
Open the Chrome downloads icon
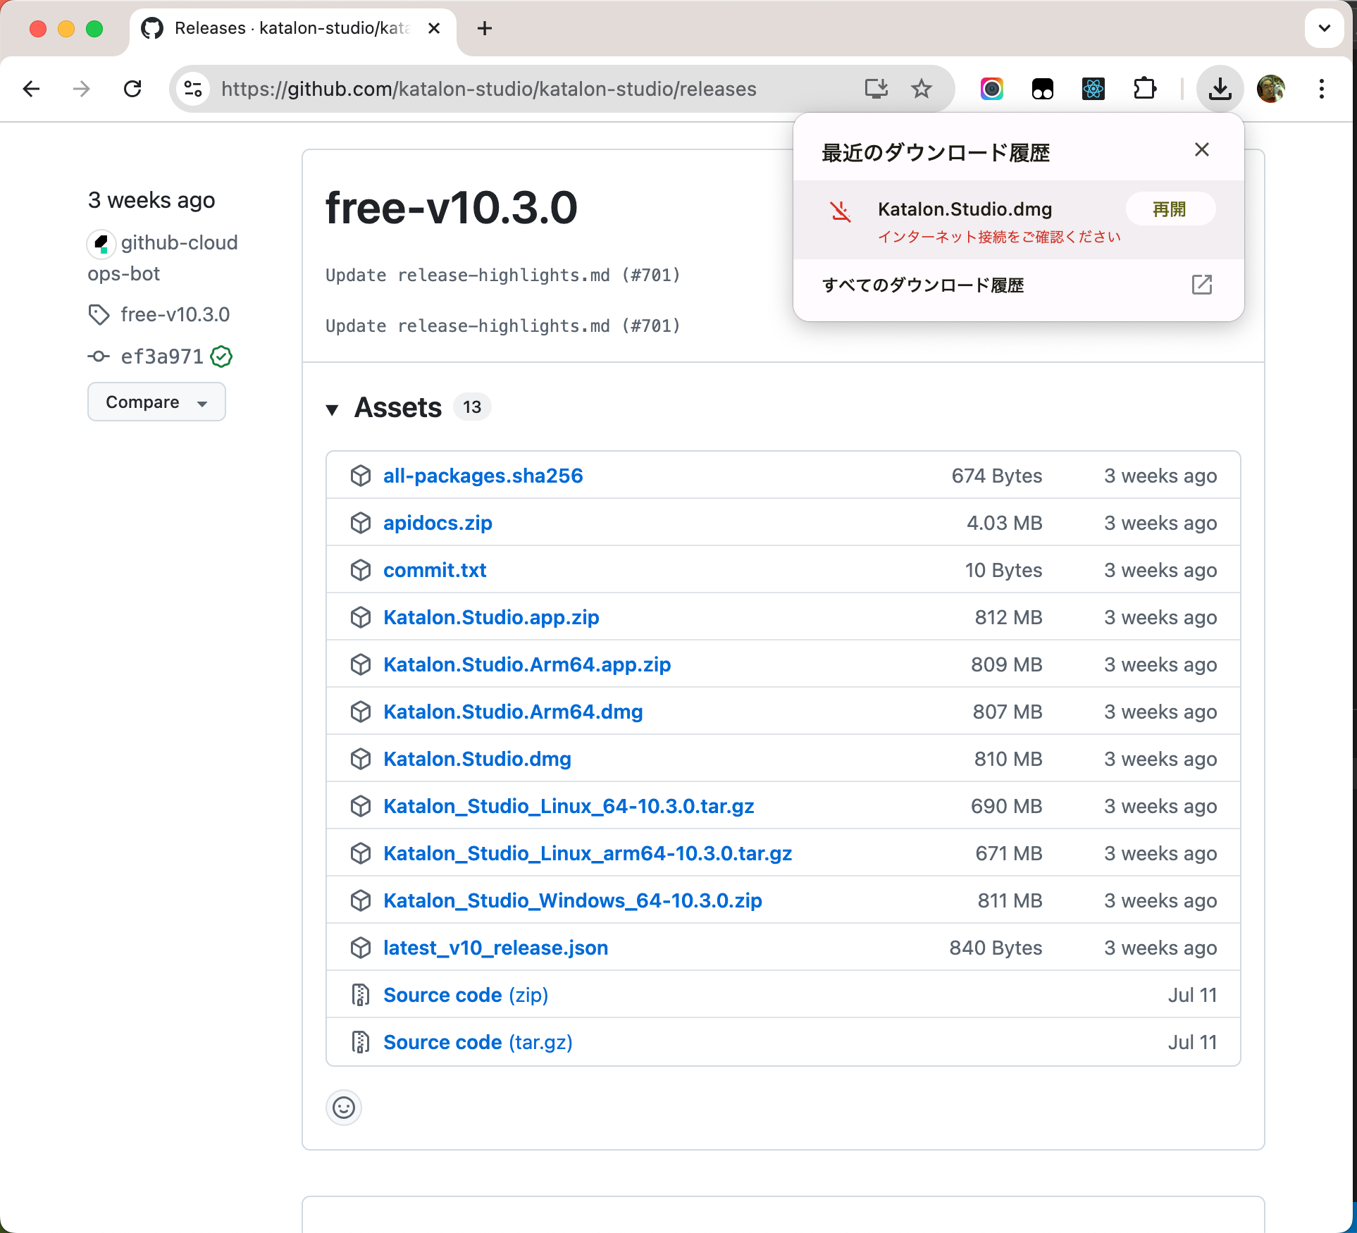(1220, 88)
